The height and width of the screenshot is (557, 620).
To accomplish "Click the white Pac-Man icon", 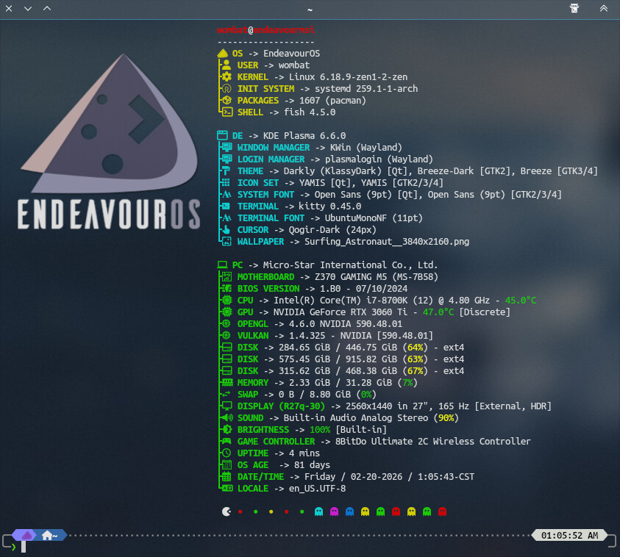I will (x=226, y=511).
